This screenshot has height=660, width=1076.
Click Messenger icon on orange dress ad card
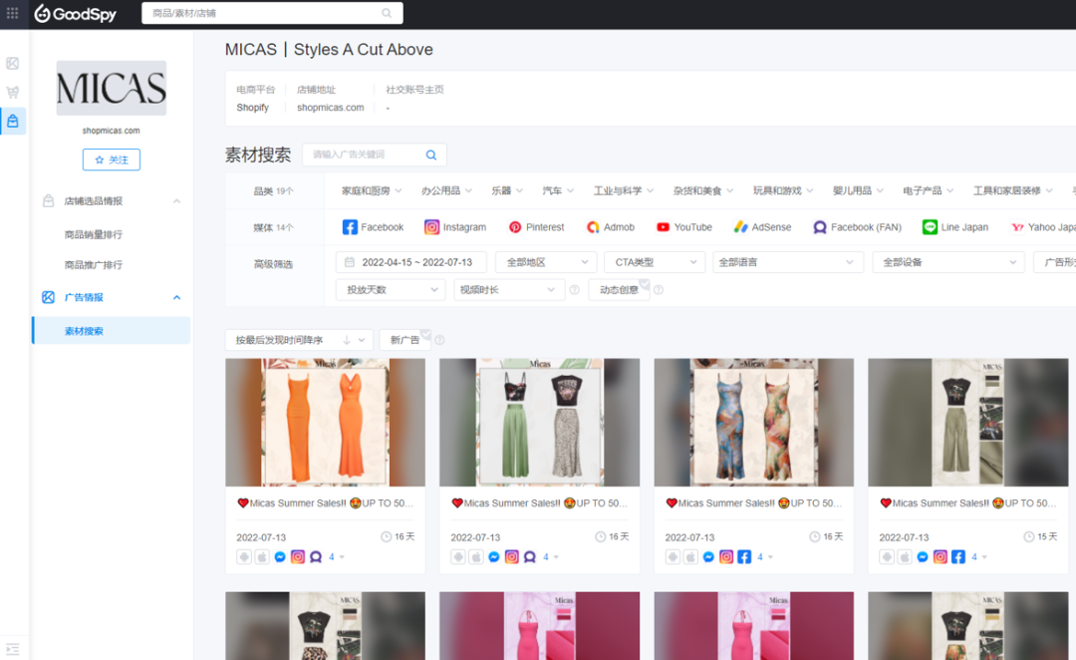pyautogui.click(x=280, y=557)
